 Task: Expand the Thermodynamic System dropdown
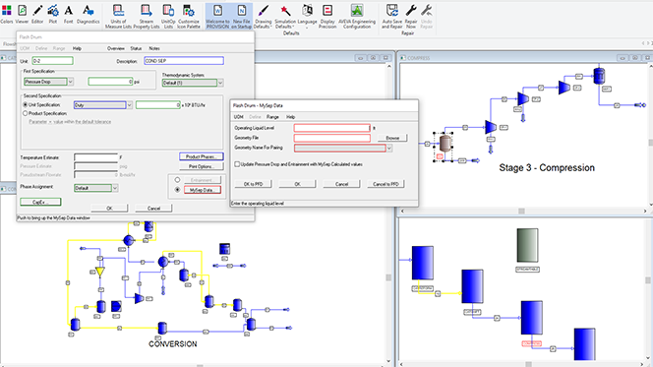coord(220,83)
